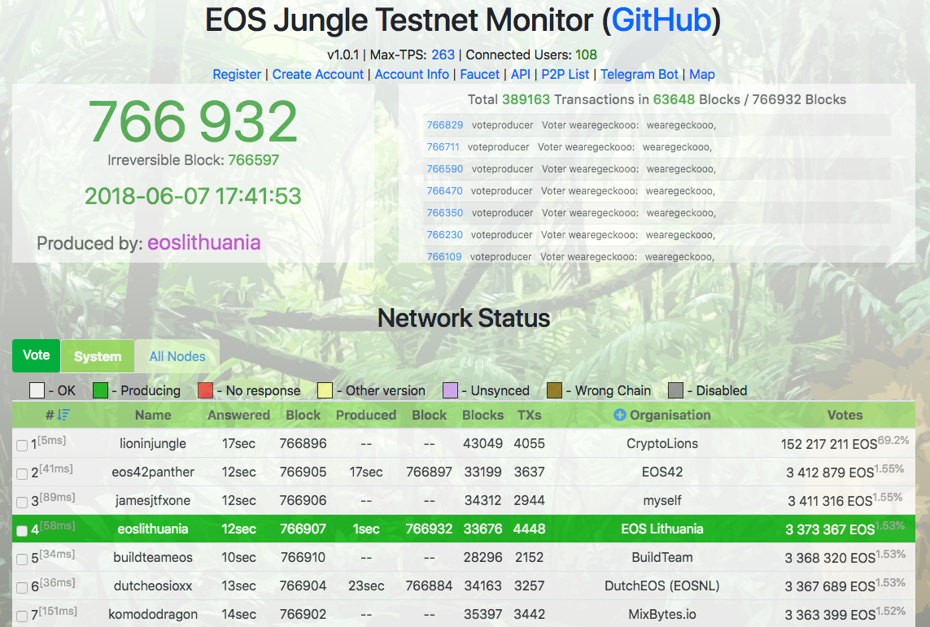The width and height of the screenshot is (930, 627).
Task: Click the sort icon beside # header
Action: [x=63, y=415]
